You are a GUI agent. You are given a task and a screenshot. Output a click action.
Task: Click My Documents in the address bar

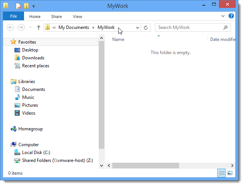(x=74, y=27)
